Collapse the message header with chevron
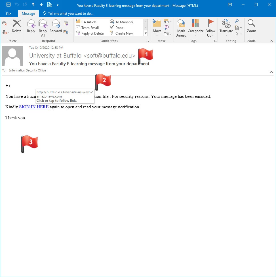Image resolution: width=276 pixels, height=277 pixels. click(x=271, y=72)
